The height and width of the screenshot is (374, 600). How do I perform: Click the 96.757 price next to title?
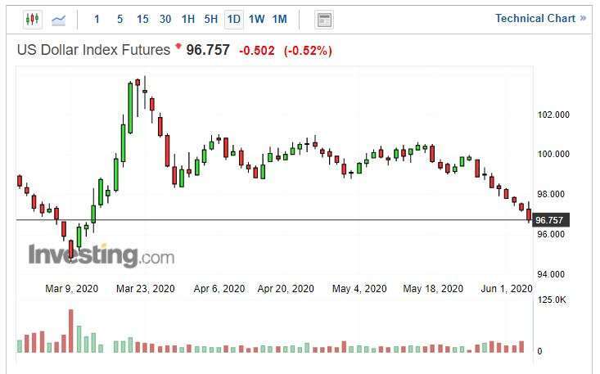(208, 50)
